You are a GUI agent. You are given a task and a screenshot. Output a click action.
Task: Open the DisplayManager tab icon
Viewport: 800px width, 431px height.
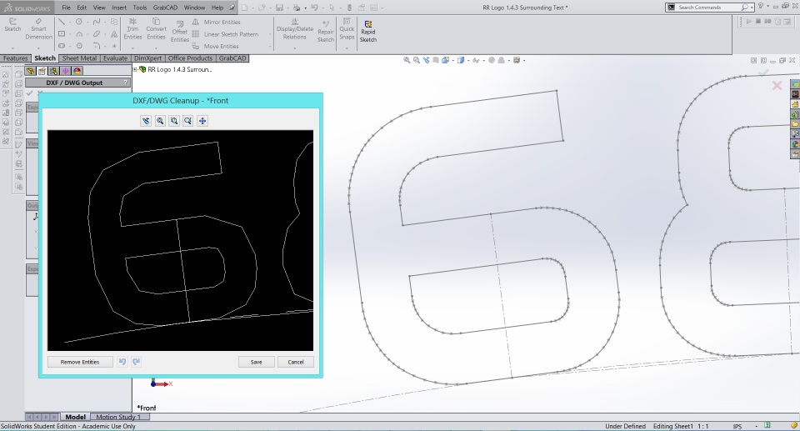[77, 71]
